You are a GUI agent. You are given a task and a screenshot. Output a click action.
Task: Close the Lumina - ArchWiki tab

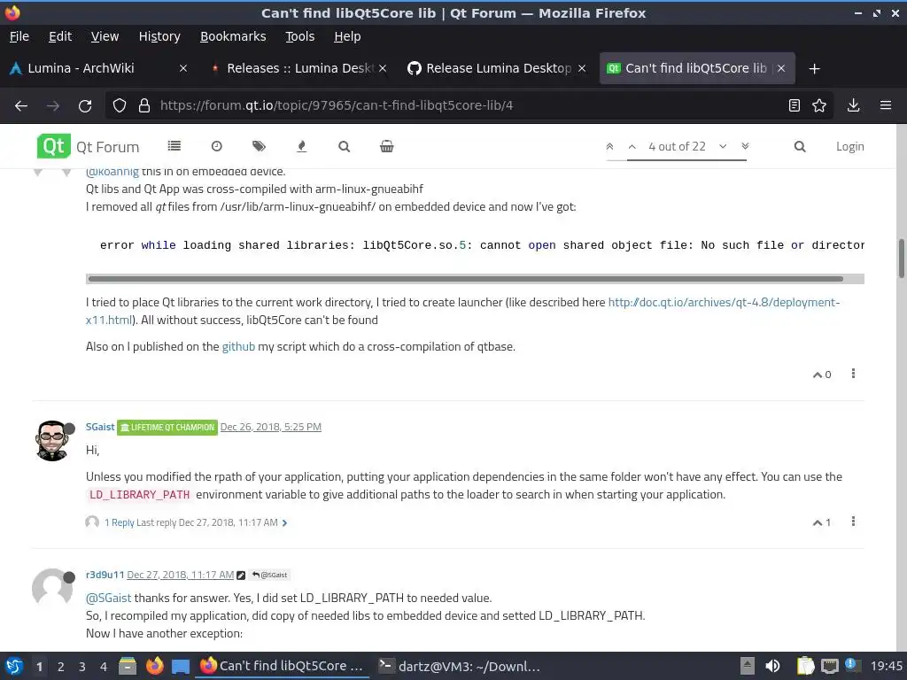coord(183,68)
